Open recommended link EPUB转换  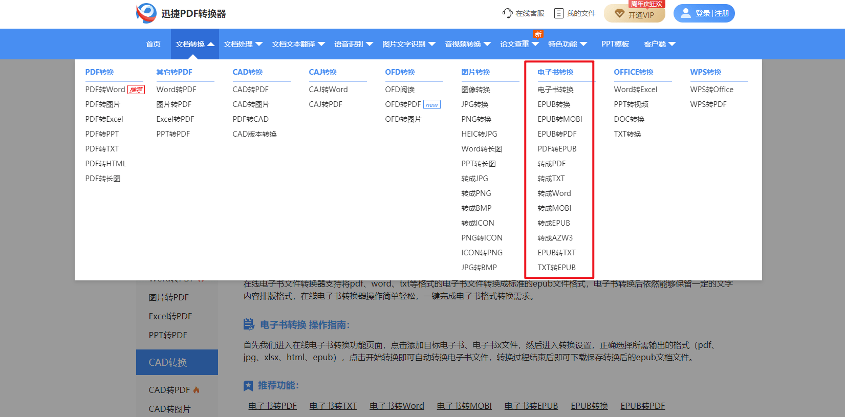click(590, 406)
